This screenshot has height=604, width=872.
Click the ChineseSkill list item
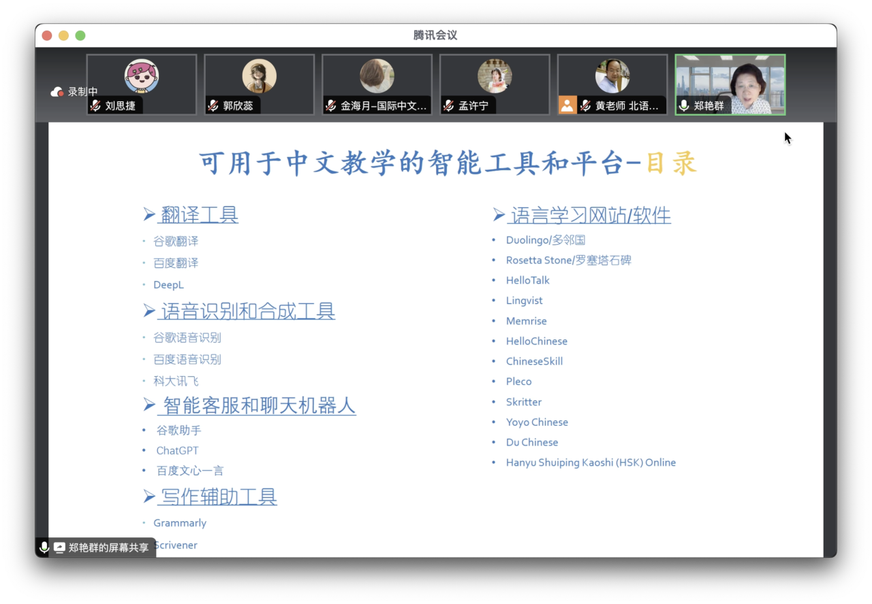[x=535, y=361]
